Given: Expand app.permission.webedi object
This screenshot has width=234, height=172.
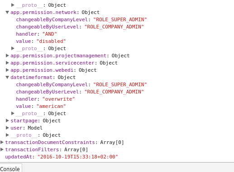Looking at the screenshot, I should [7, 70].
